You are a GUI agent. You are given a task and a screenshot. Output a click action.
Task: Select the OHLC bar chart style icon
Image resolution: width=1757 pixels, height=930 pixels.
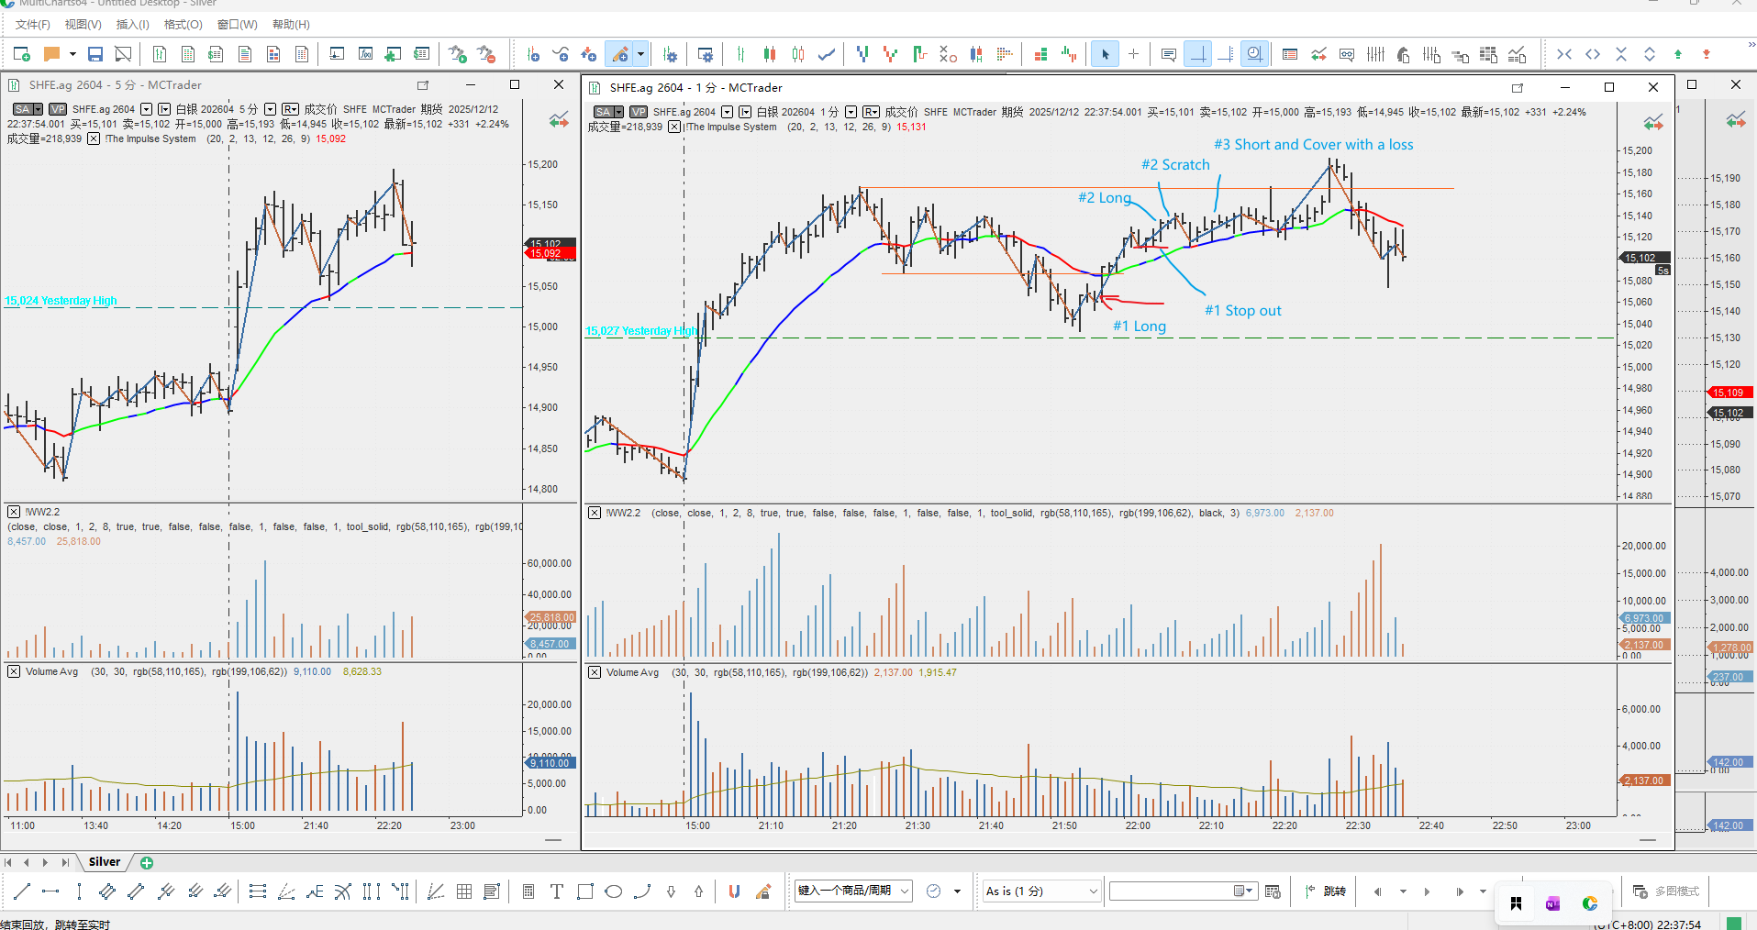coord(741,54)
